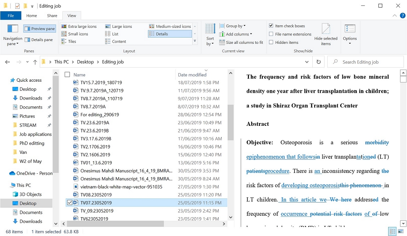
Task: Click the Search Editing job field
Action: pos(366,62)
